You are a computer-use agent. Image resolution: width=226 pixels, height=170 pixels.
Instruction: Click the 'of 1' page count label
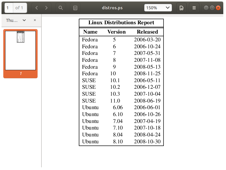pyautogui.click(x=19, y=8)
